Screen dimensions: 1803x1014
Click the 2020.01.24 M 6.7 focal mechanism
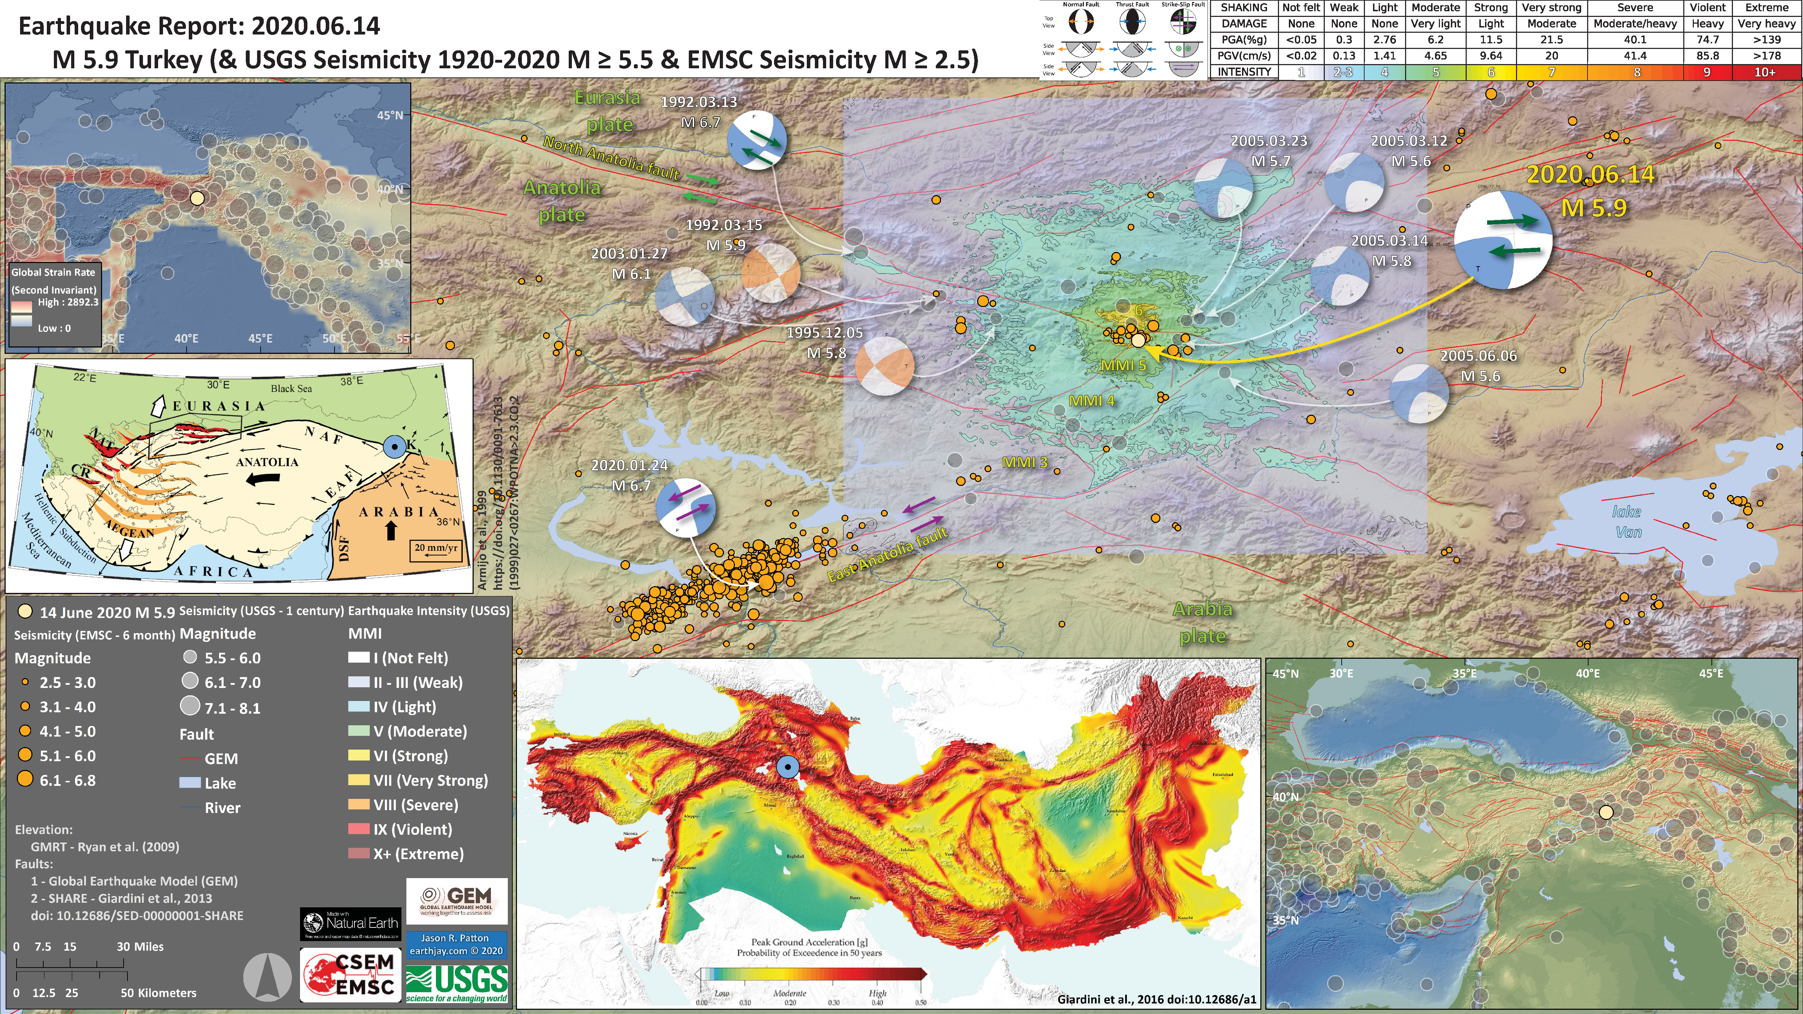click(685, 508)
